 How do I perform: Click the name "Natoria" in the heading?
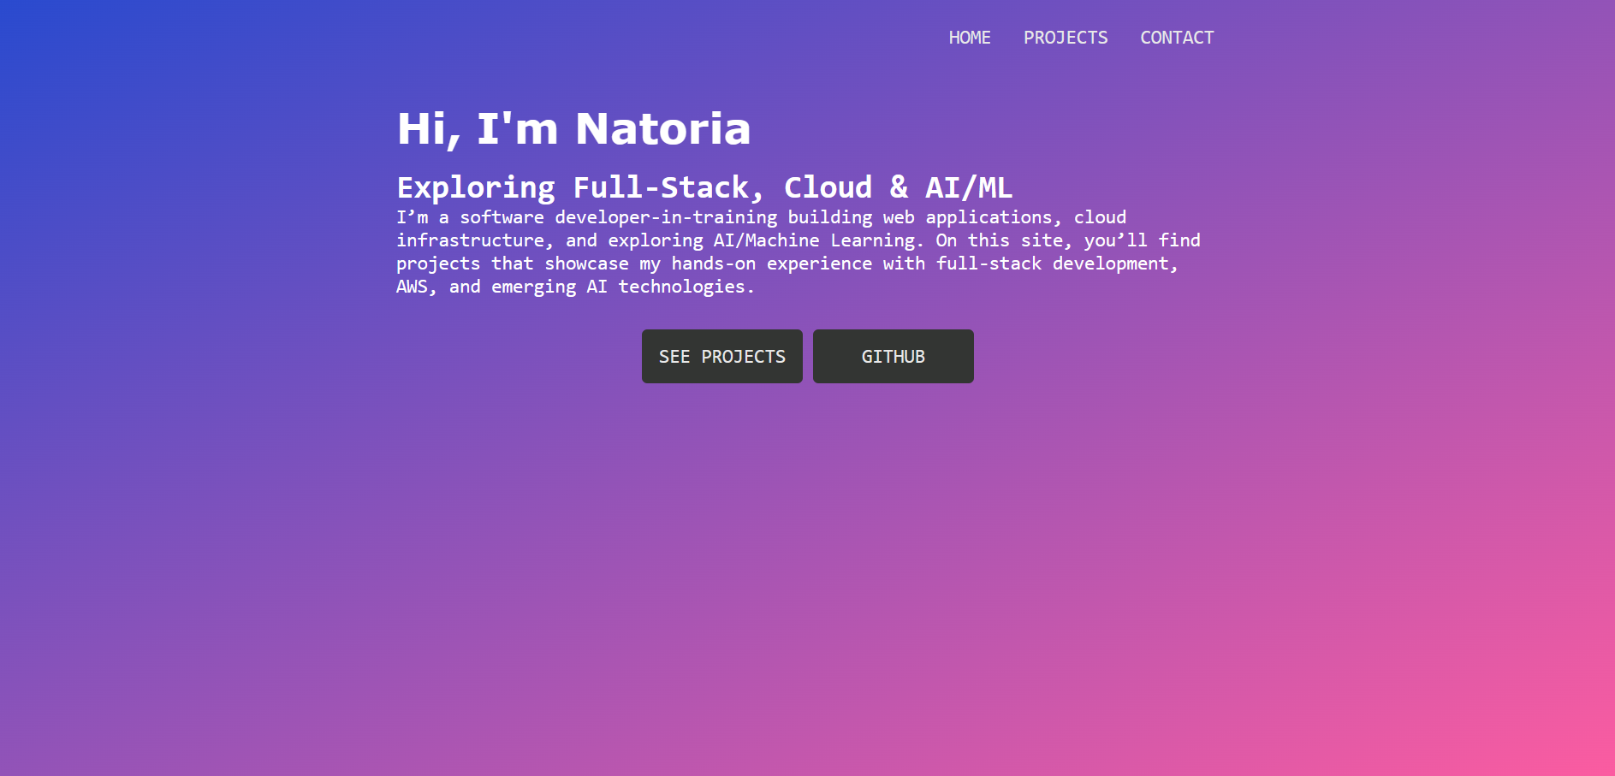[x=662, y=129]
